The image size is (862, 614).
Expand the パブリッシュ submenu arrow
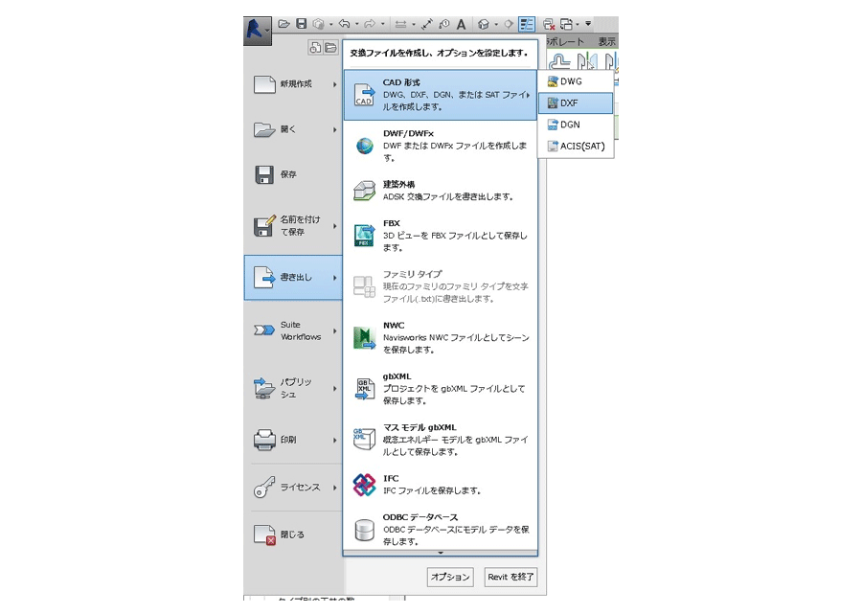(335, 389)
